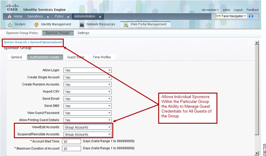Open the Allow Login dropdown
Image resolution: width=266 pixels, height=156 pixels.
point(88,70)
